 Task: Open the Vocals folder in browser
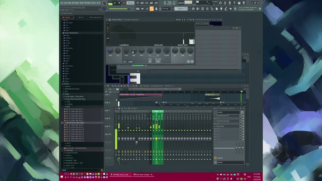point(67,81)
